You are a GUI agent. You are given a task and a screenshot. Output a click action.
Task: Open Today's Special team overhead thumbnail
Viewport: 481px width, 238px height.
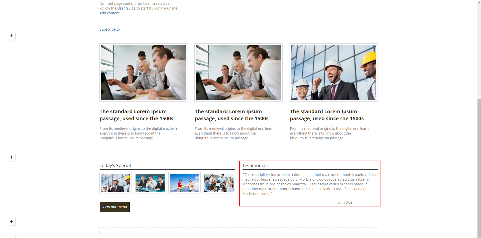[219, 183]
